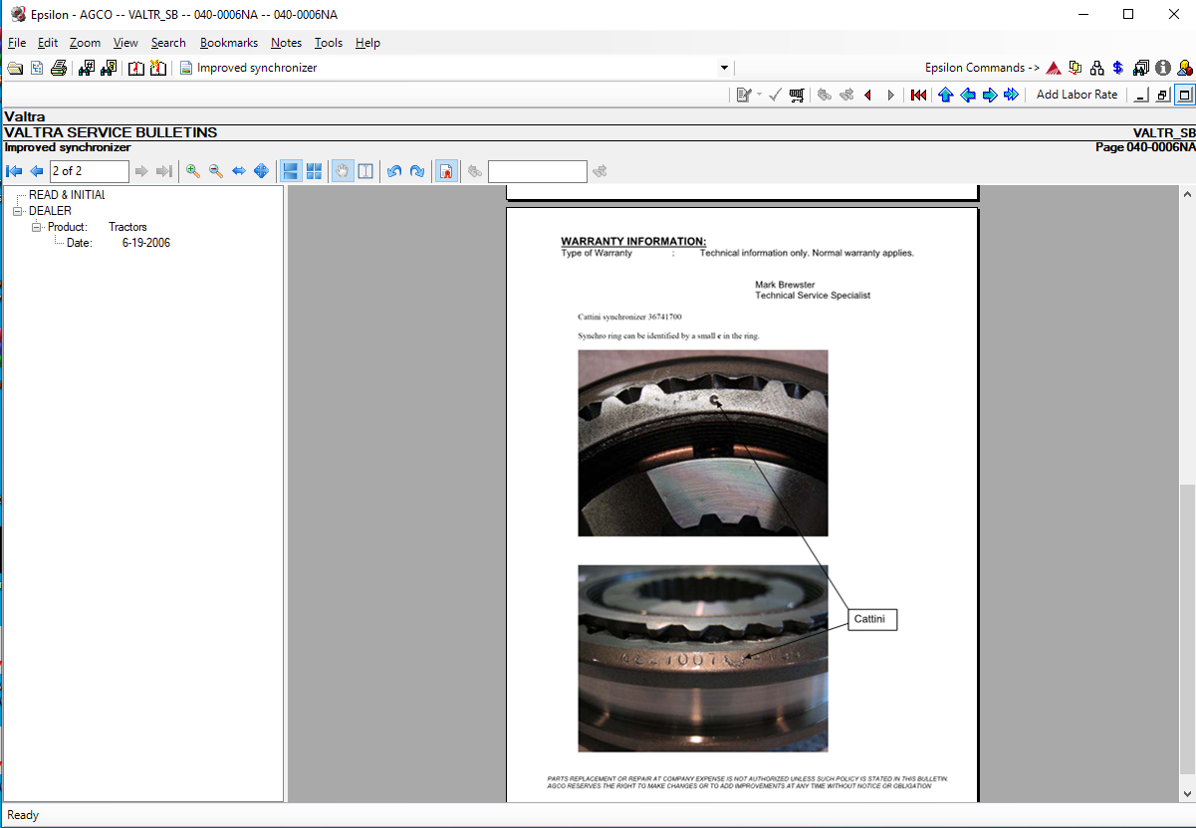This screenshot has height=828, width=1196.
Task: Click the checkmark icon
Action: coord(775,95)
